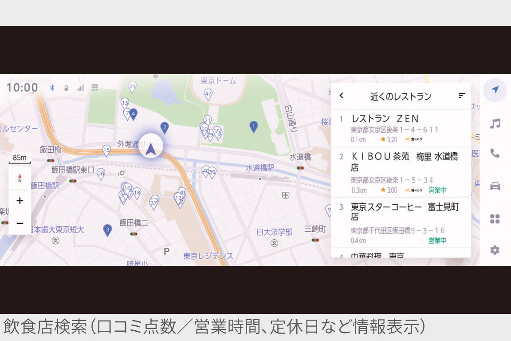Open the navigation arrow icon in sidebar
511x341 pixels.
click(495, 90)
